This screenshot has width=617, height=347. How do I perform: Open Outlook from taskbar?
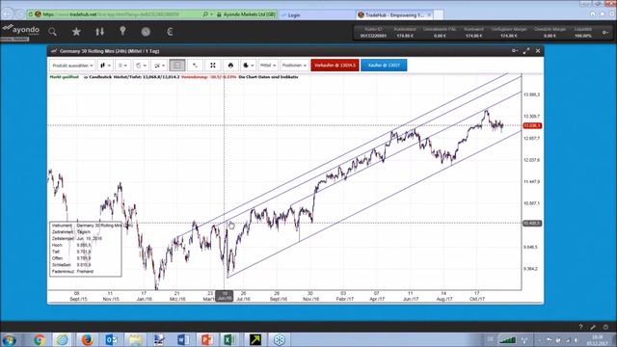coord(111,339)
